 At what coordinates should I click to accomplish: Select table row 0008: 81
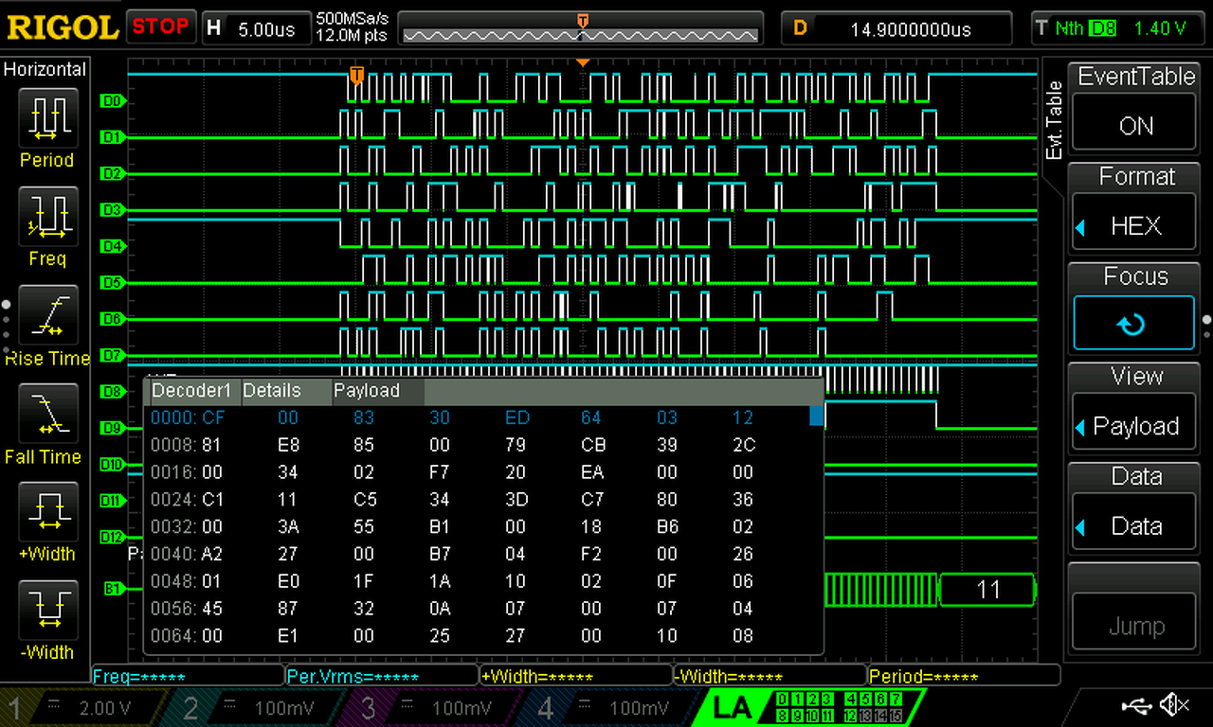pyautogui.click(x=477, y=445)
